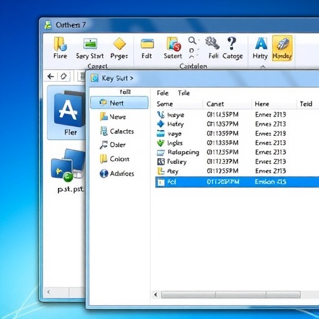
Task: Click the Canet time in the Fel row
Action: [223, 182]
